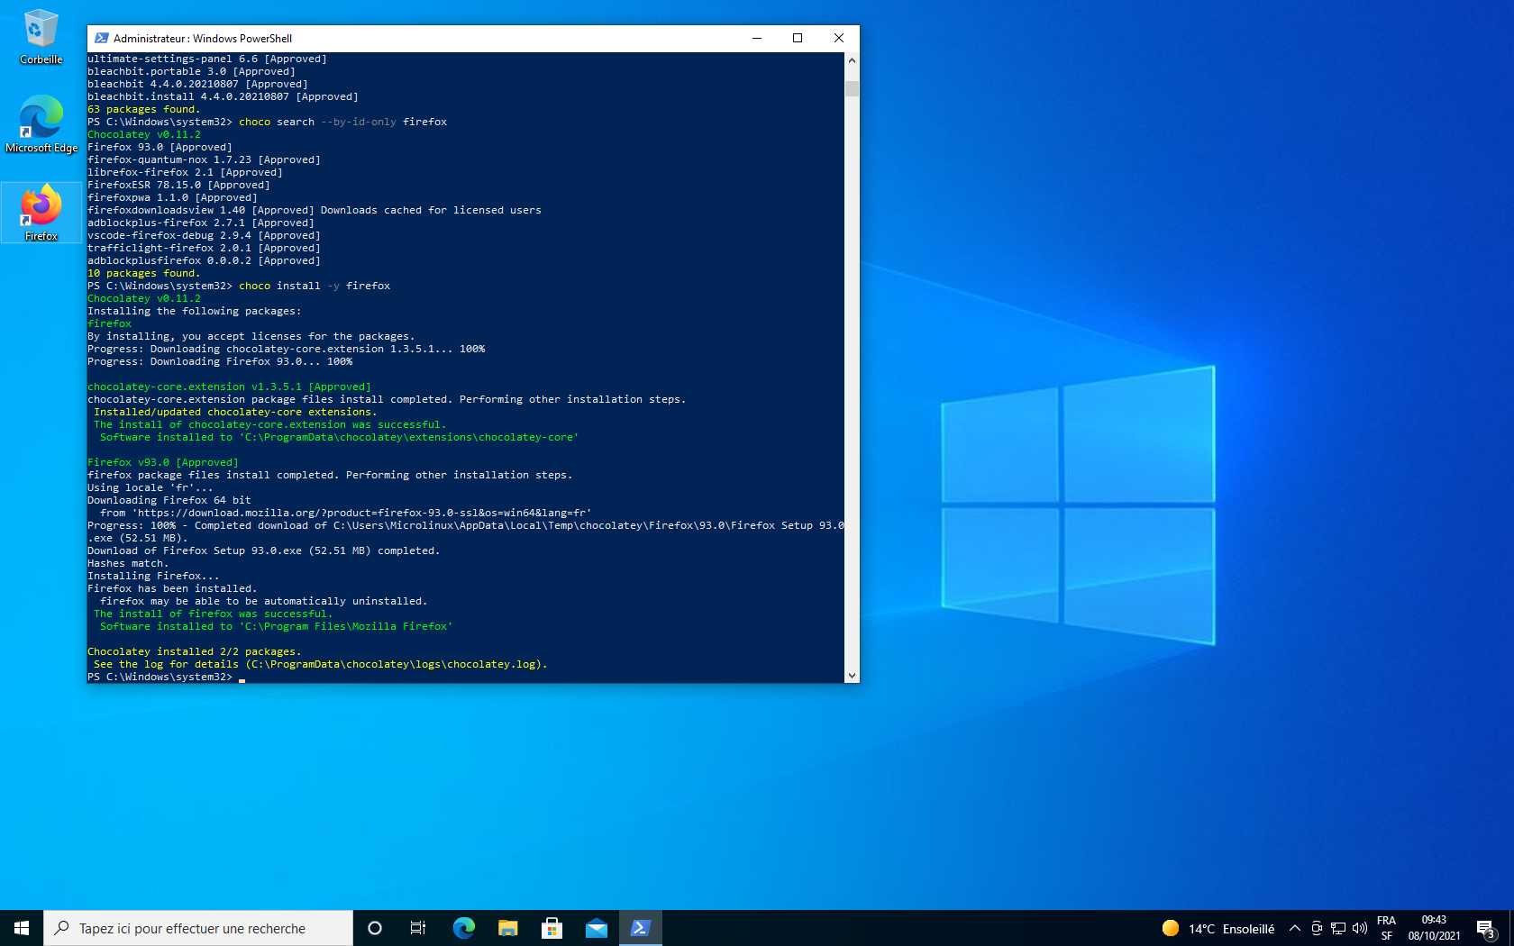Click the 'Downloading Firefox 64 bit' line
The height and width of the screenshot is (946, 1514).
(x=169, y=500)
